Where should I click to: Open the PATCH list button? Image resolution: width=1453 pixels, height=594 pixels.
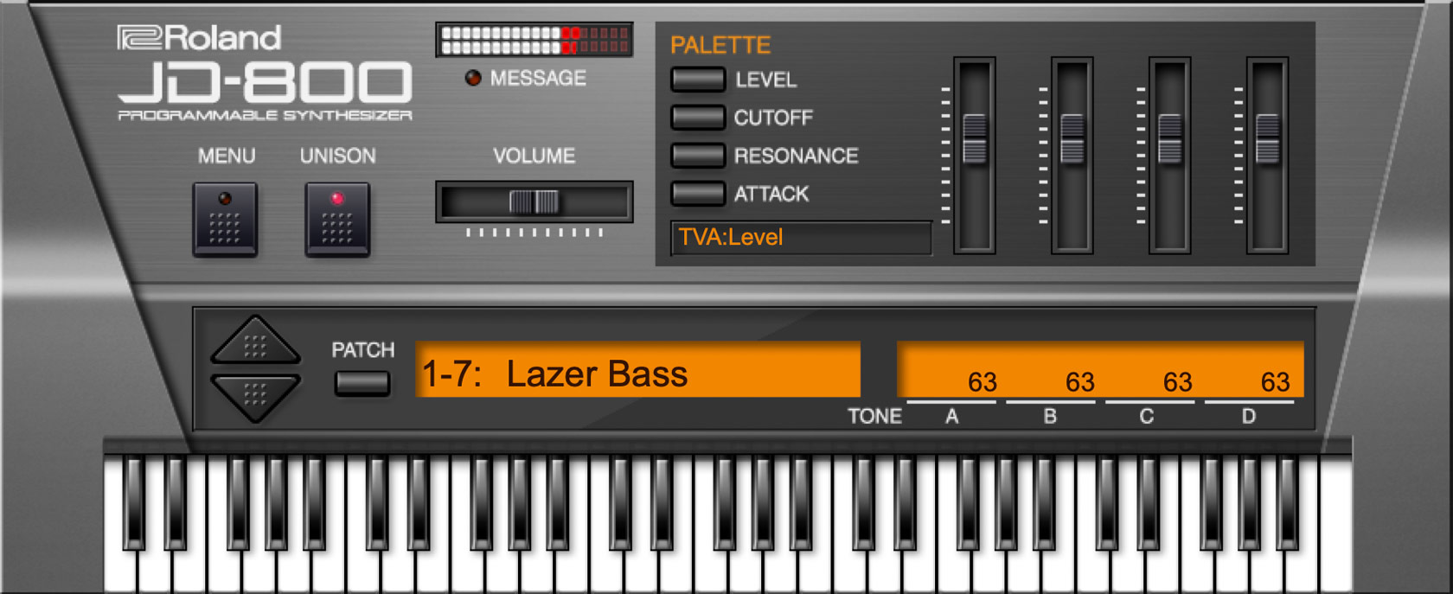tap(362, 383)
